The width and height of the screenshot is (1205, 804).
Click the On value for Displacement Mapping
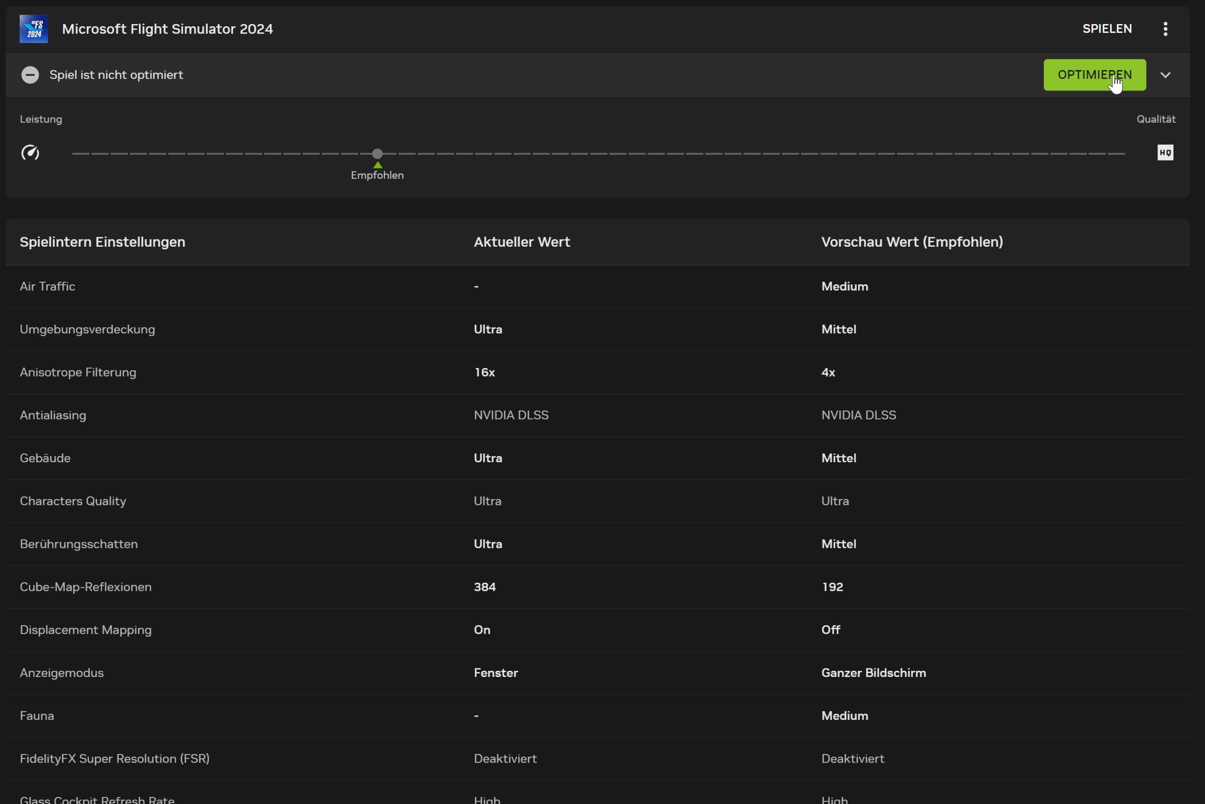[x=482, y=630]
